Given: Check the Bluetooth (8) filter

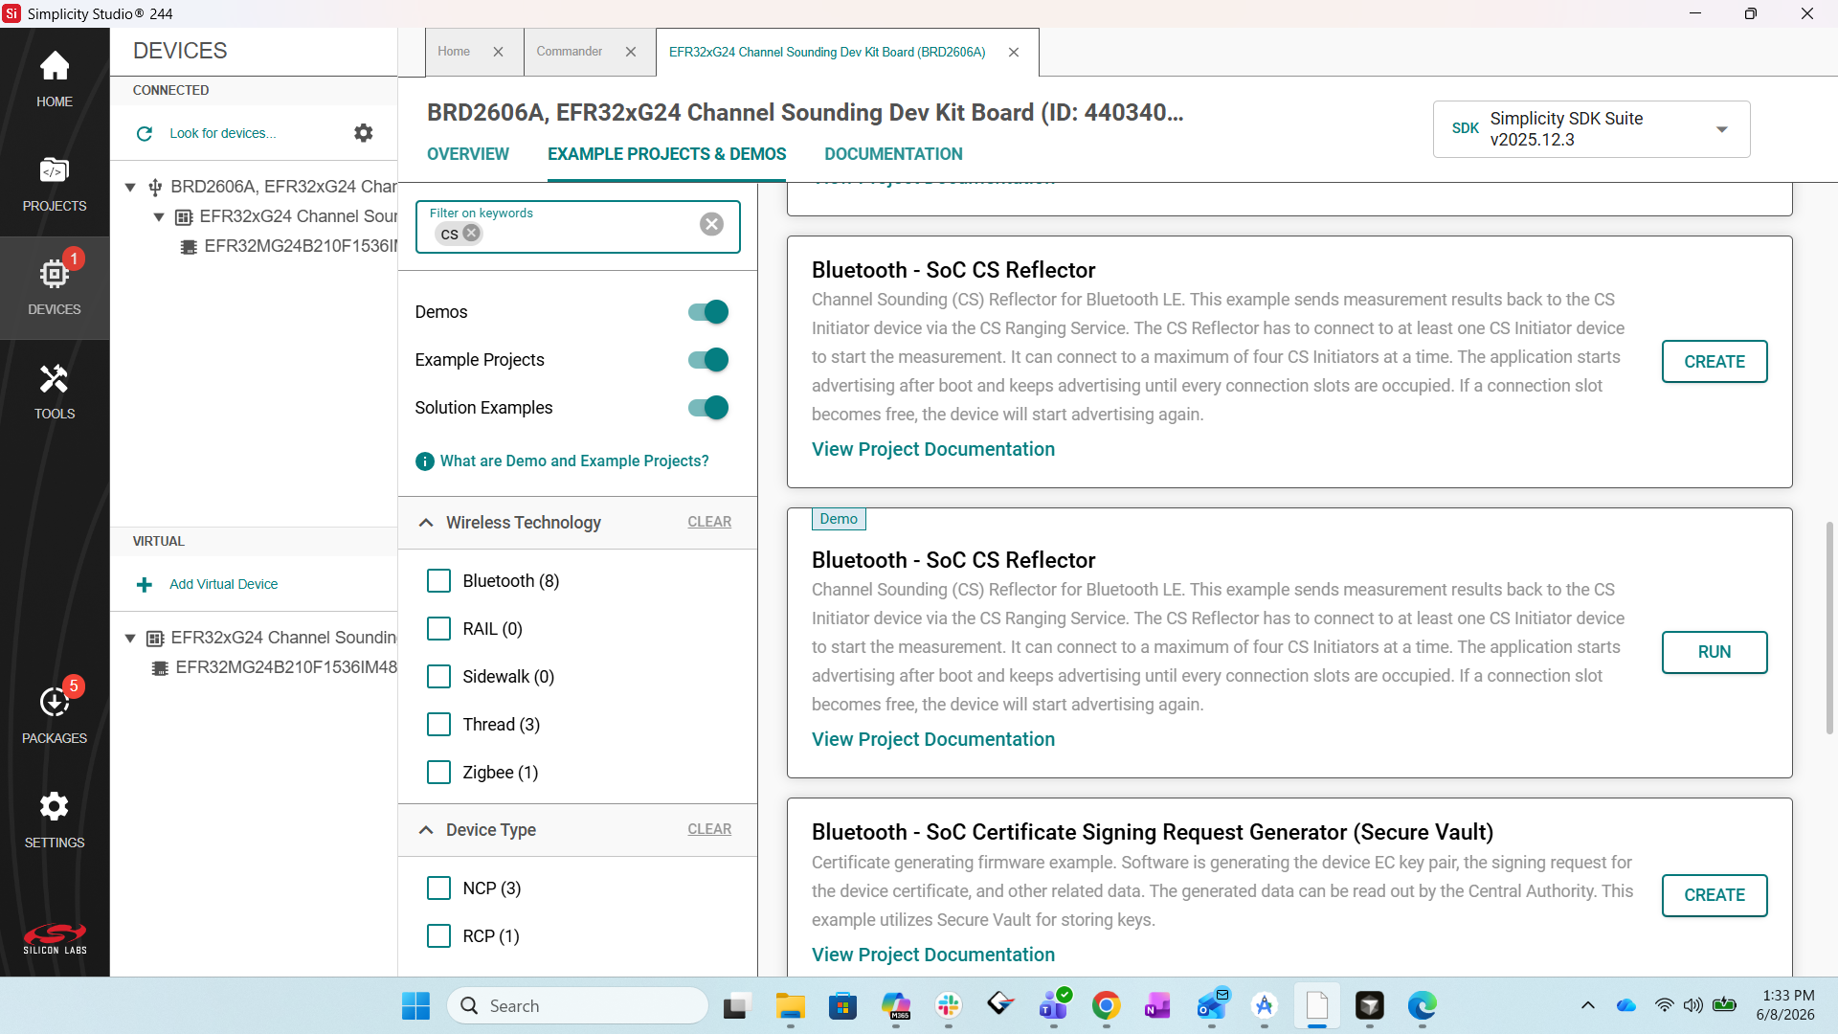Looking at the screenshot, I should (x=438, y=581).
